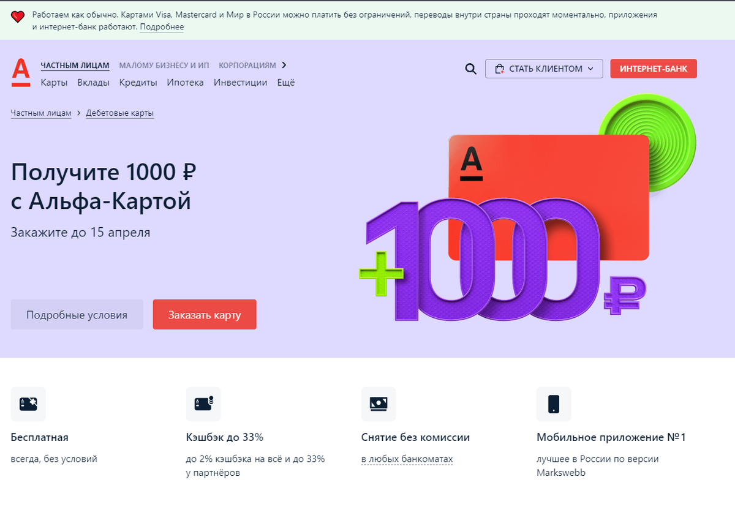Click the mobile app phone icon
735x515 pixels.
click(554, 404)
